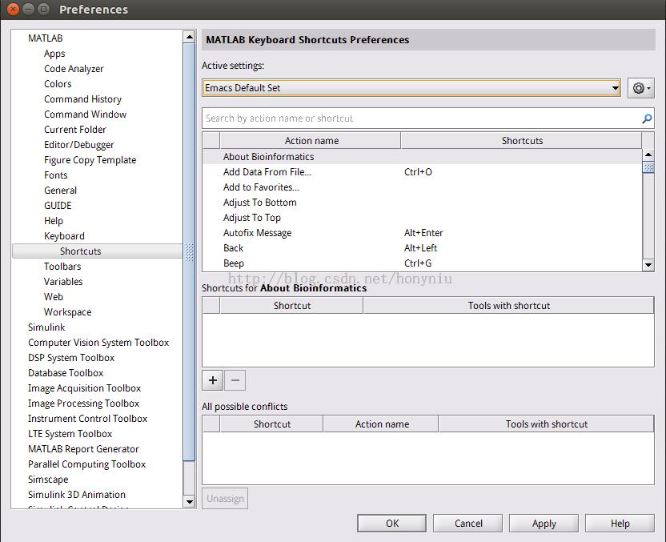
Task: Open the Active settings dropdown
Action: pos(411,88)
